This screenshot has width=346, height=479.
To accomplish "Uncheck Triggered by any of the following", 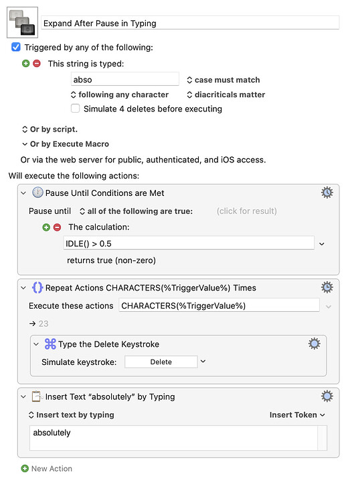I will (x=16, y=47).
